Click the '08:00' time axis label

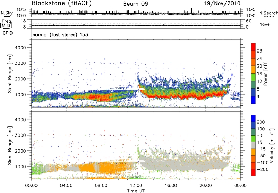tap(101, 186)
